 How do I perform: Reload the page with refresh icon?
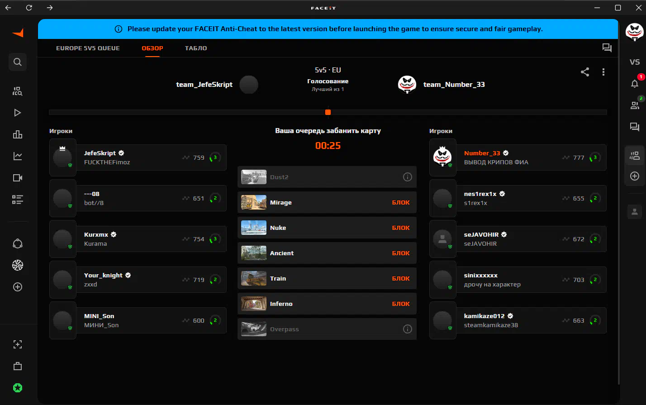coord(29,8)
